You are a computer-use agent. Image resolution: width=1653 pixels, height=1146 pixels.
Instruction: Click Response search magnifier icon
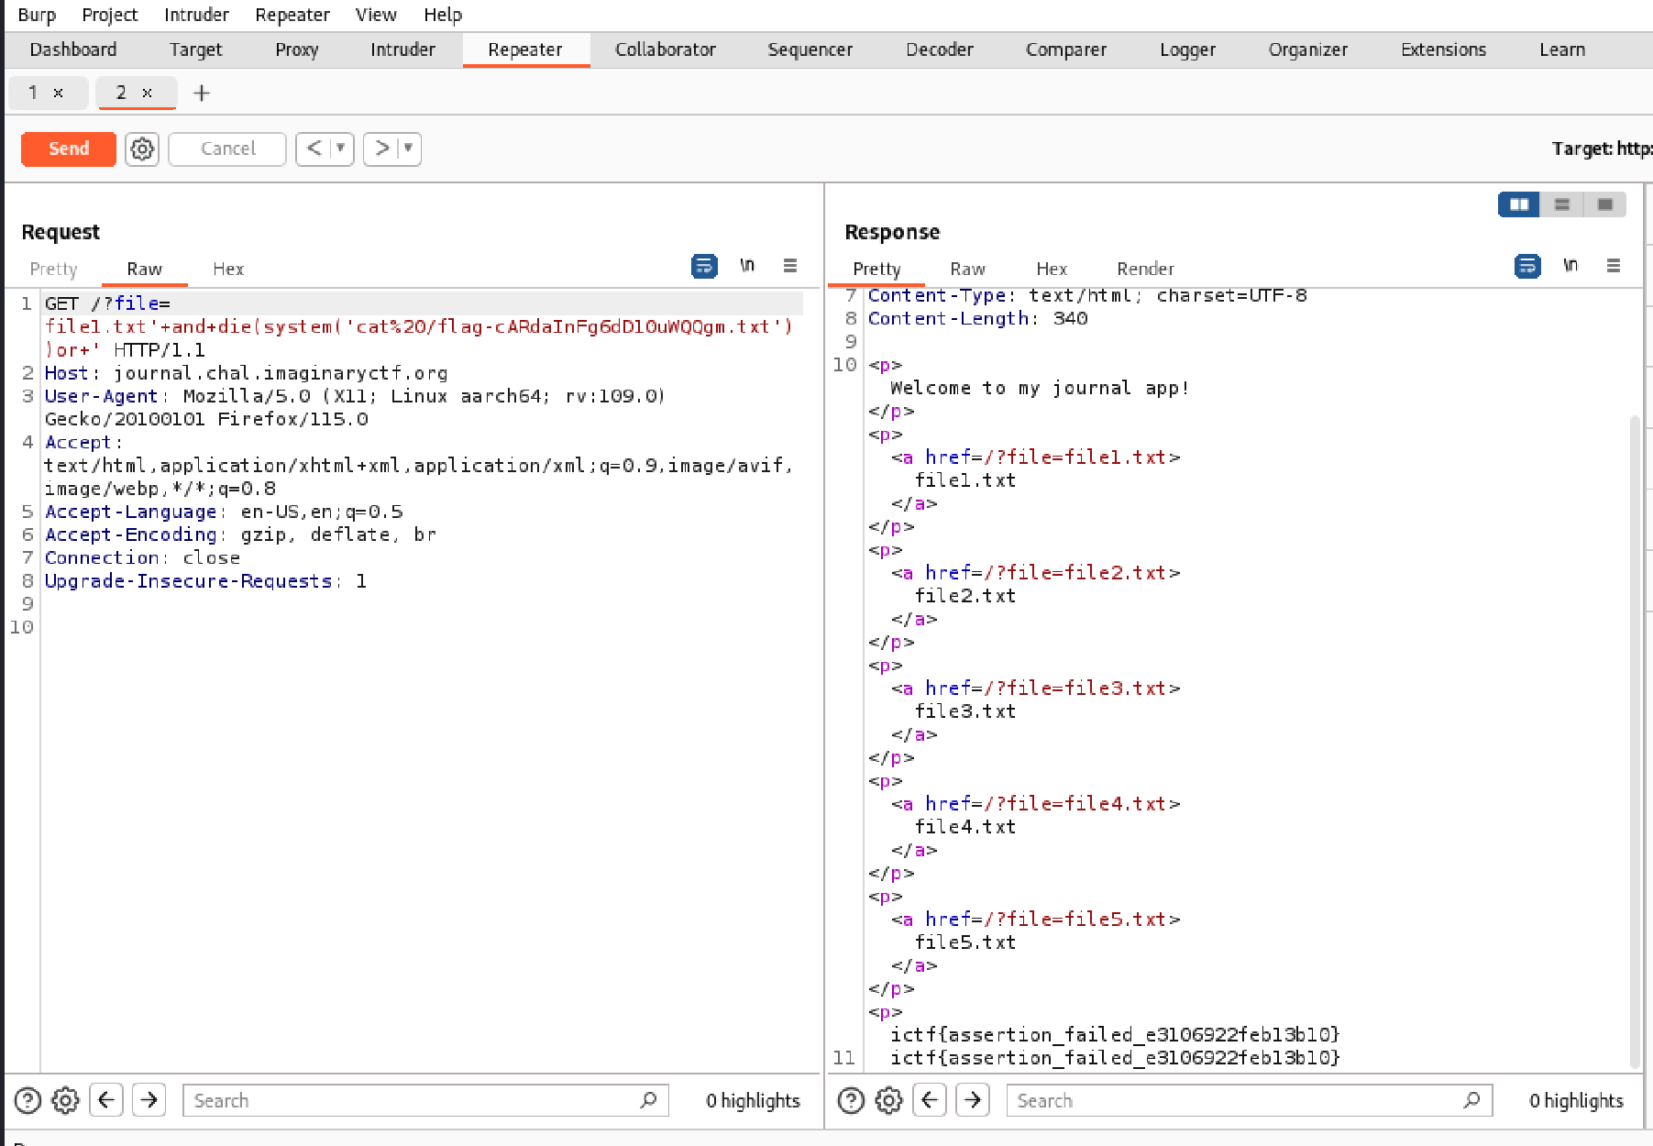[x=1471, y=1100]
